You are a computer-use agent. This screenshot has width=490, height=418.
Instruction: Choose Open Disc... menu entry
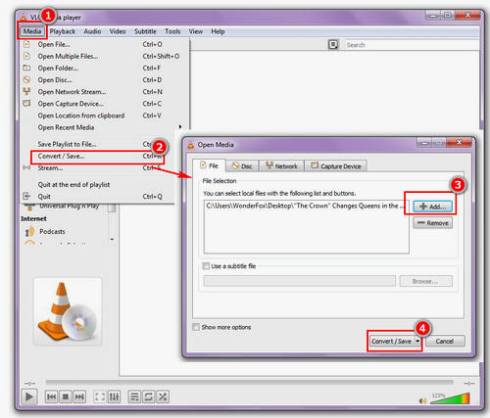(104, 80)
